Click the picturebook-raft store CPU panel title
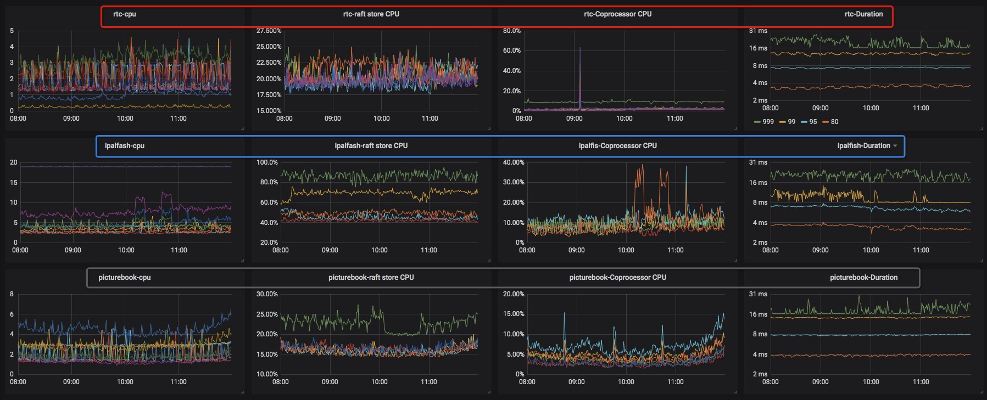Viewport: 987px width, 400px height. (x=371, y=278)
